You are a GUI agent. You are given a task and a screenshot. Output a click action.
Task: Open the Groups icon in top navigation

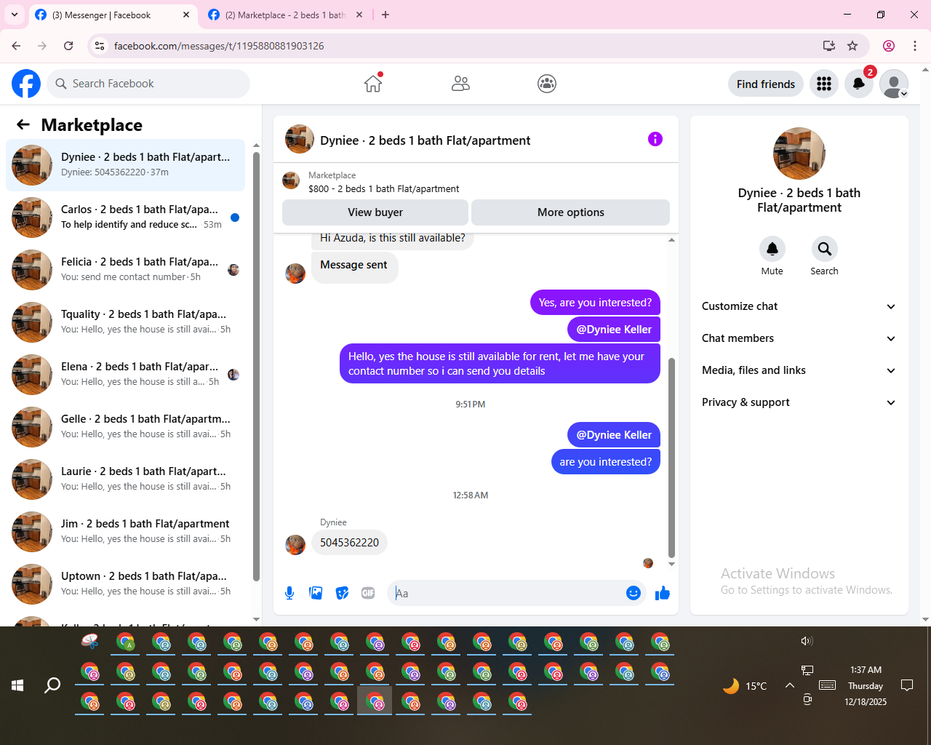(x=547, y=84)
